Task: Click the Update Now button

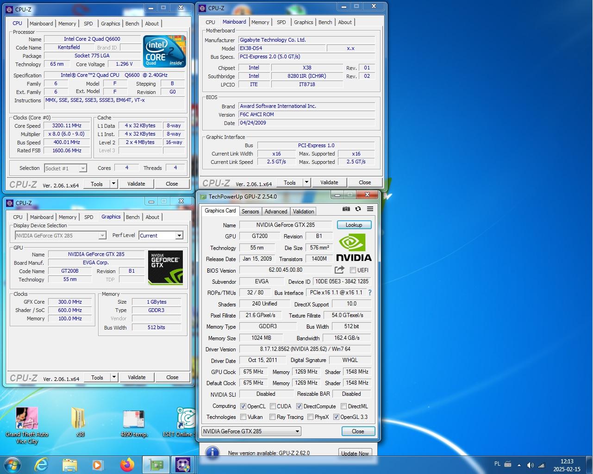Action: tap(355, 453)
